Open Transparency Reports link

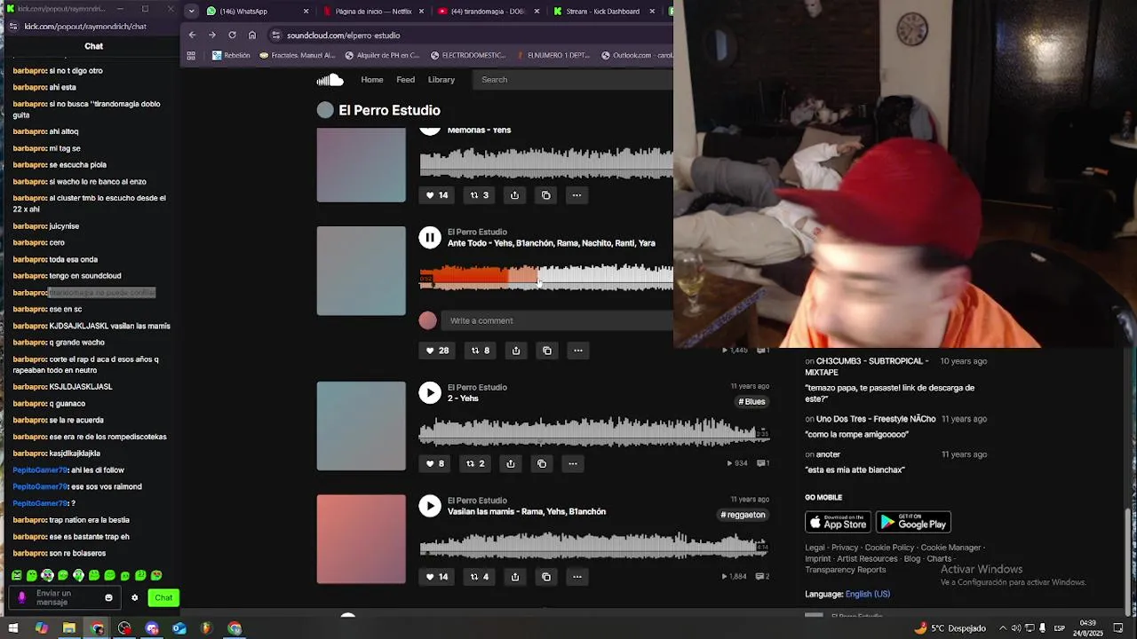[846, 570]
